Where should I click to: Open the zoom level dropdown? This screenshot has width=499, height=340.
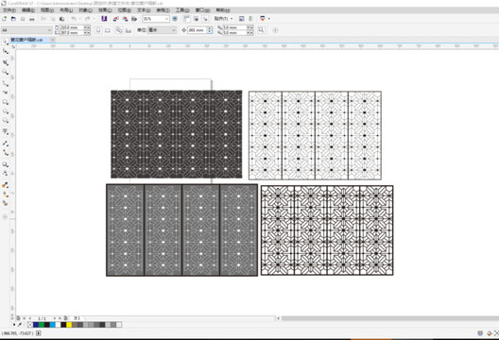[x=156, y=19]
